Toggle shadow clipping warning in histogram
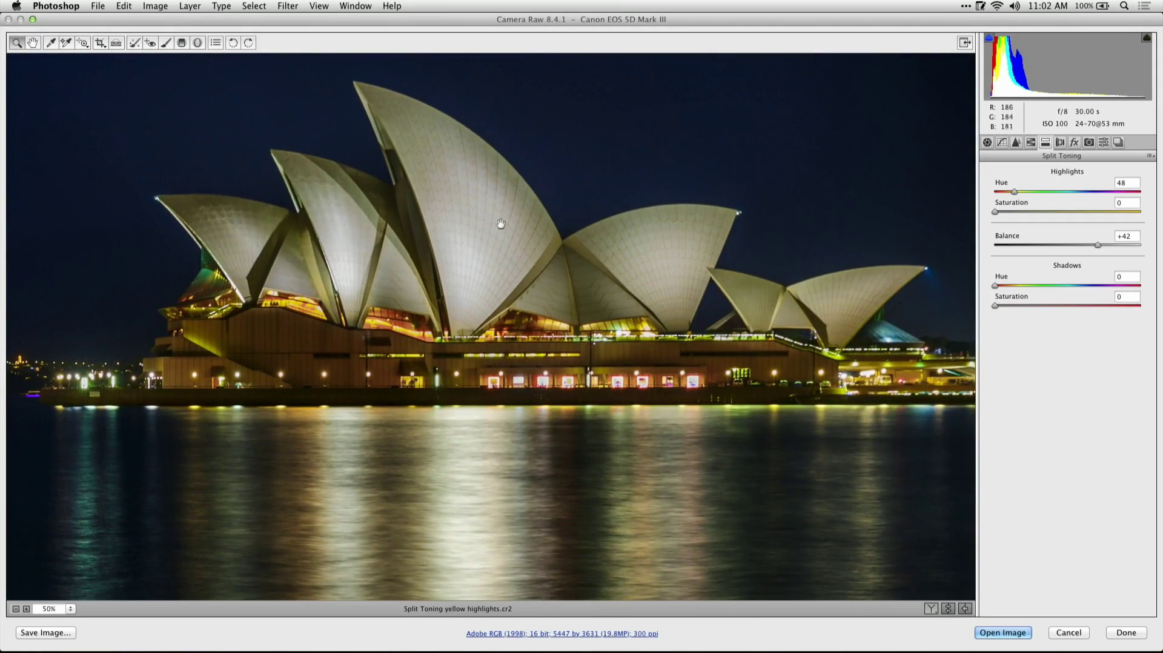The height and width of the screenshot is (653, 1163). pyautogui.click(x=989, y=38)
